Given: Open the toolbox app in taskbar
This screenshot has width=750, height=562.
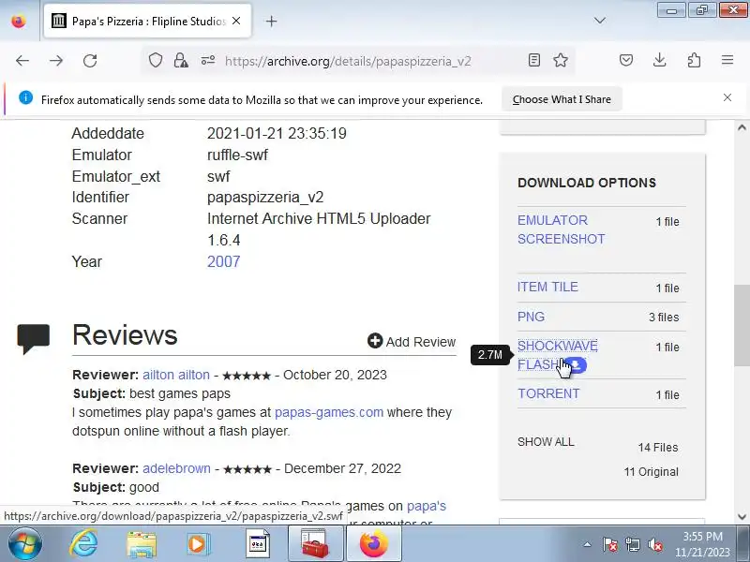Looking at the screenshot, I should point(315,544).
